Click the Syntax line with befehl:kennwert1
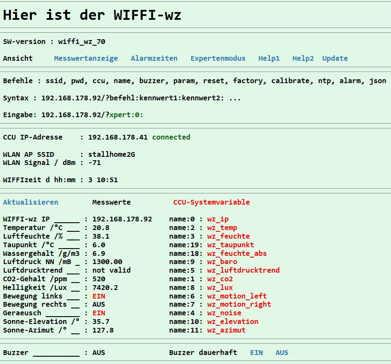Viewport: 391px width, 364px height. (x=122, y=98)
